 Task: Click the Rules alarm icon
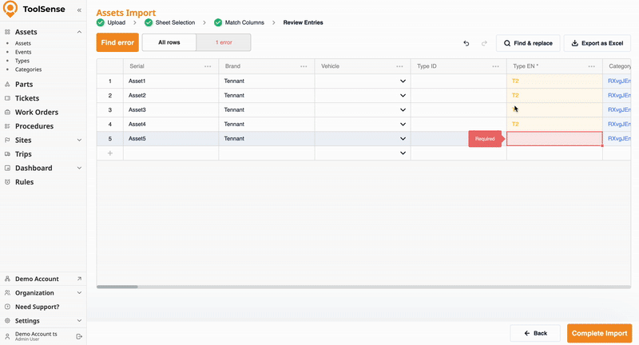tap(7, 182)
